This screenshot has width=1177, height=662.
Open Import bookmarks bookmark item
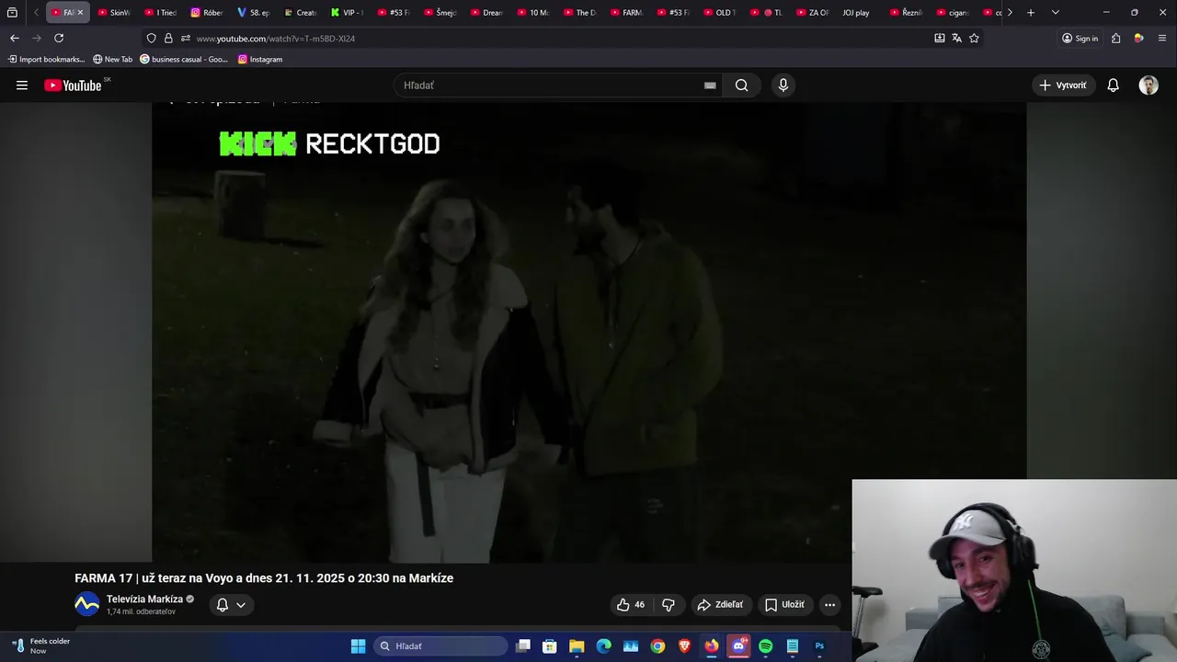tap(46, 59)
